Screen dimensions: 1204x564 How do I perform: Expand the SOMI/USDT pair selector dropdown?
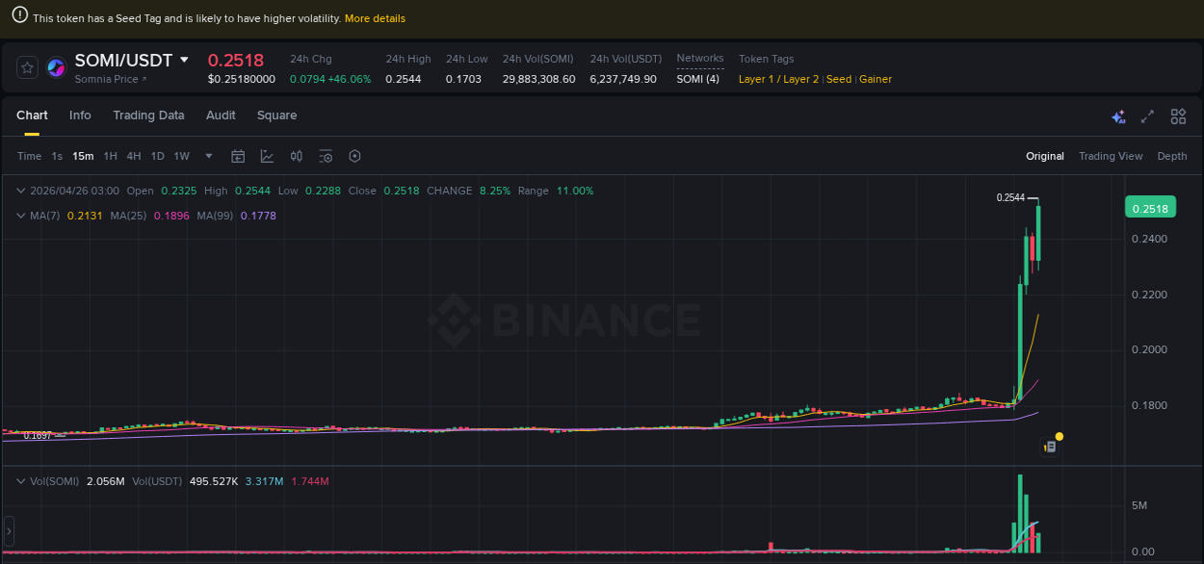point(185,60)
